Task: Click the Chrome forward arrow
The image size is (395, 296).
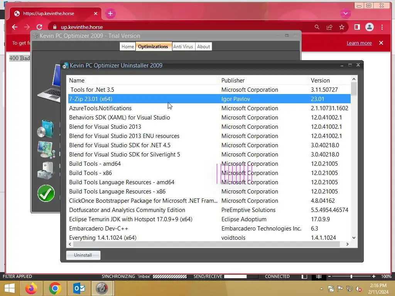Action: pyautogui.click(x=27, y=27)
